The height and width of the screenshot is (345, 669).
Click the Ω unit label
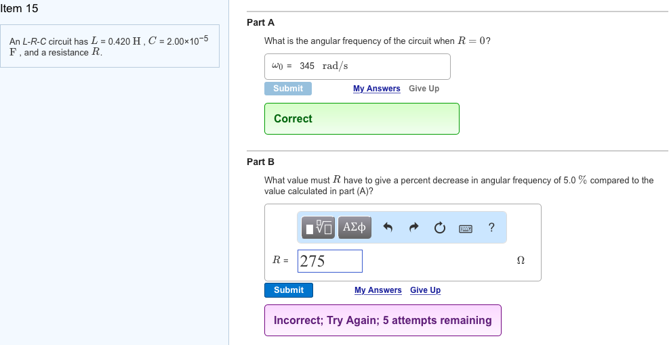point(521,260)
